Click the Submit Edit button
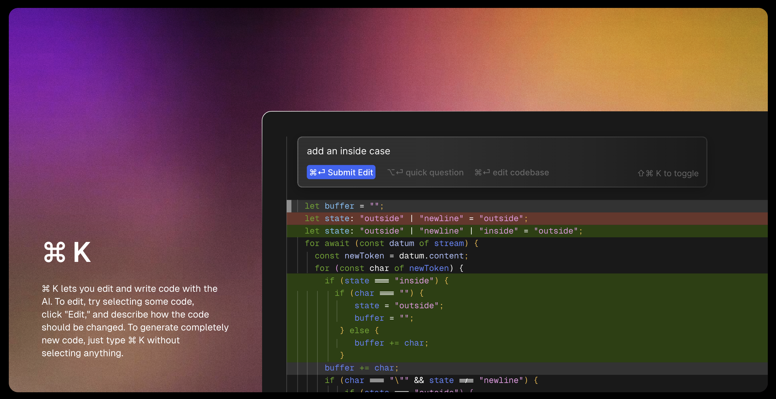 coord(341,172)
